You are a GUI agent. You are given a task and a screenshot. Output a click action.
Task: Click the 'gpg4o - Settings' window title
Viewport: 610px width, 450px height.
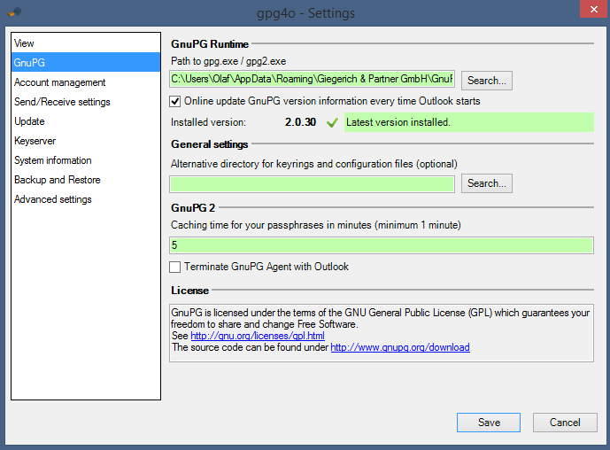point(305,13)
